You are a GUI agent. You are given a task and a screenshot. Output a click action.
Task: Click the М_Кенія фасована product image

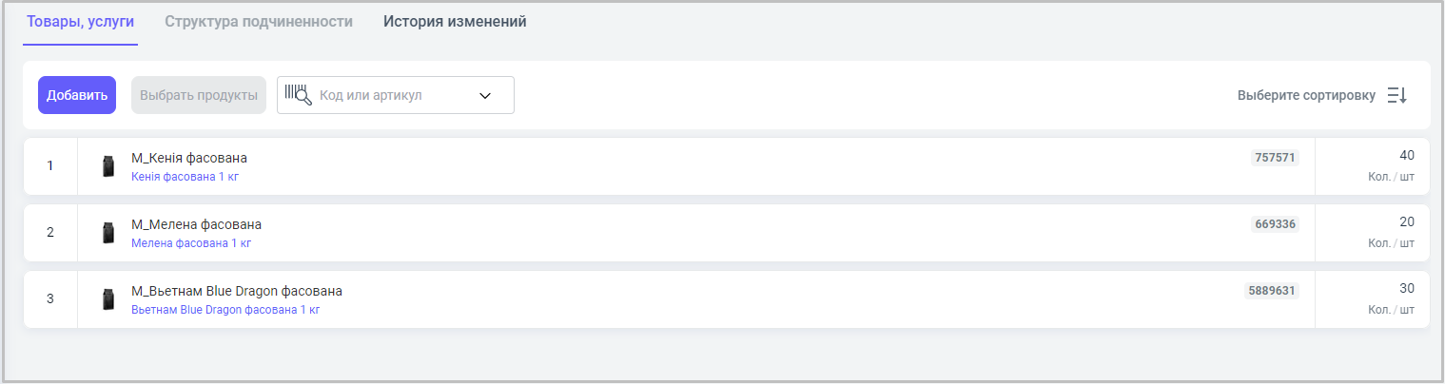pos(108,166)
